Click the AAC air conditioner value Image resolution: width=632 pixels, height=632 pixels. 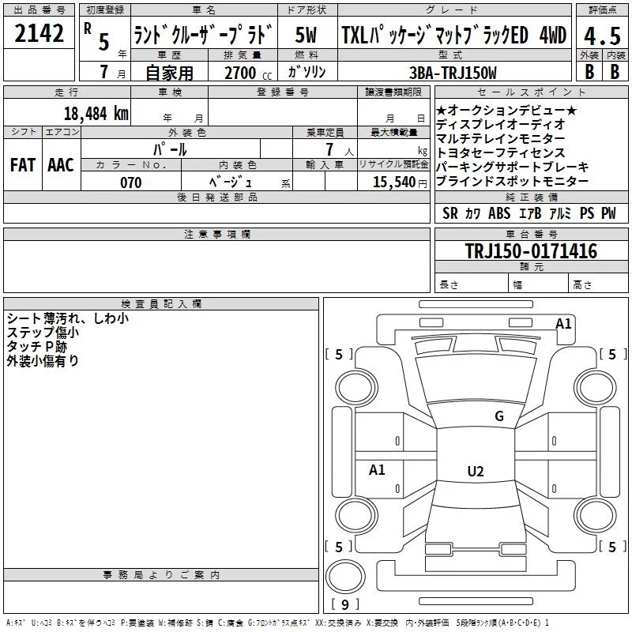pos(61,165)
